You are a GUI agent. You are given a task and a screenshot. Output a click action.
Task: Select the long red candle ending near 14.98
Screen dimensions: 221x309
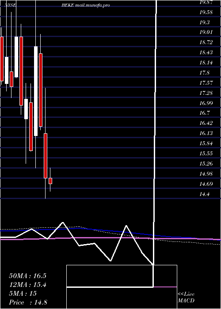pos(46,156)
